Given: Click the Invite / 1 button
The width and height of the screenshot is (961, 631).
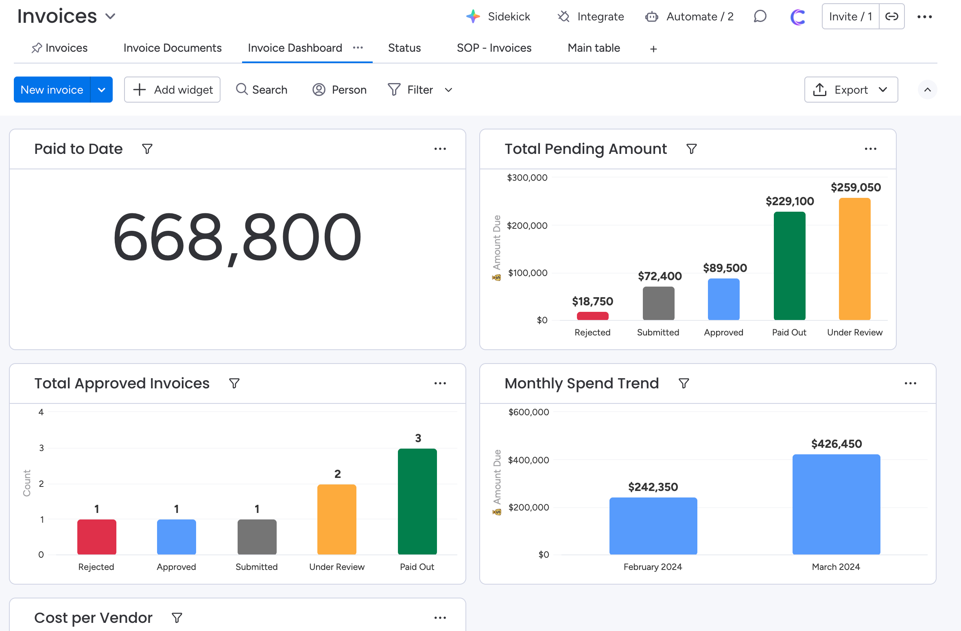Looking at the screenshot, I should [x=850, y=17].
